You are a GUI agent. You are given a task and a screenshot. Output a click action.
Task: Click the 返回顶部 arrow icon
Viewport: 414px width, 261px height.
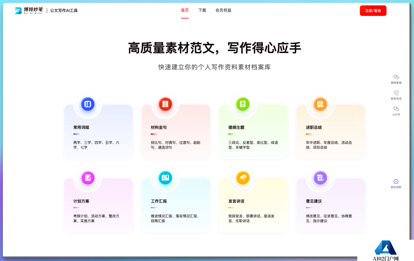396,182
